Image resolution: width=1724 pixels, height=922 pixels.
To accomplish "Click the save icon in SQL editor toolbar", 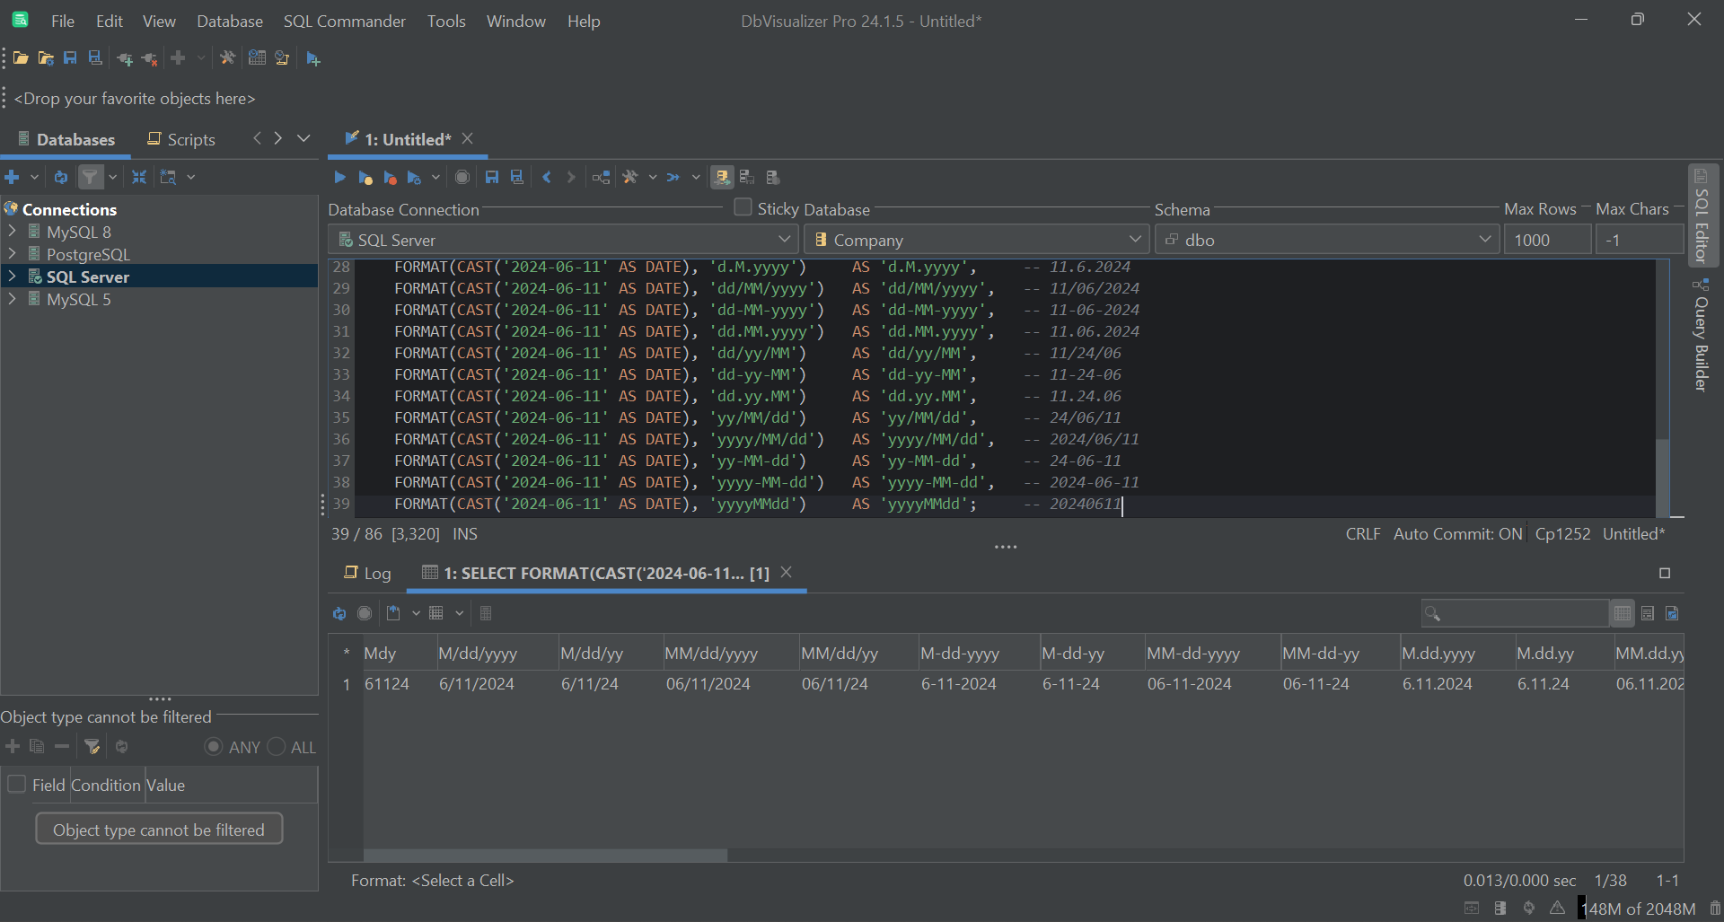I will tap(491, 178).
